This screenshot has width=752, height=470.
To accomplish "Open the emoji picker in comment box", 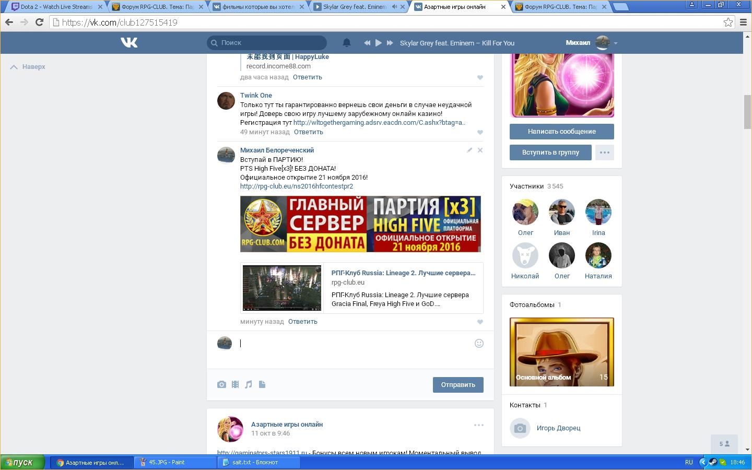I will (x=479, y=344).
